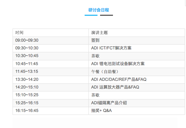This screenshot has width=186, height=128.
Task: Select the 09:00~09:30 time cell
Action: pos(51,40)
